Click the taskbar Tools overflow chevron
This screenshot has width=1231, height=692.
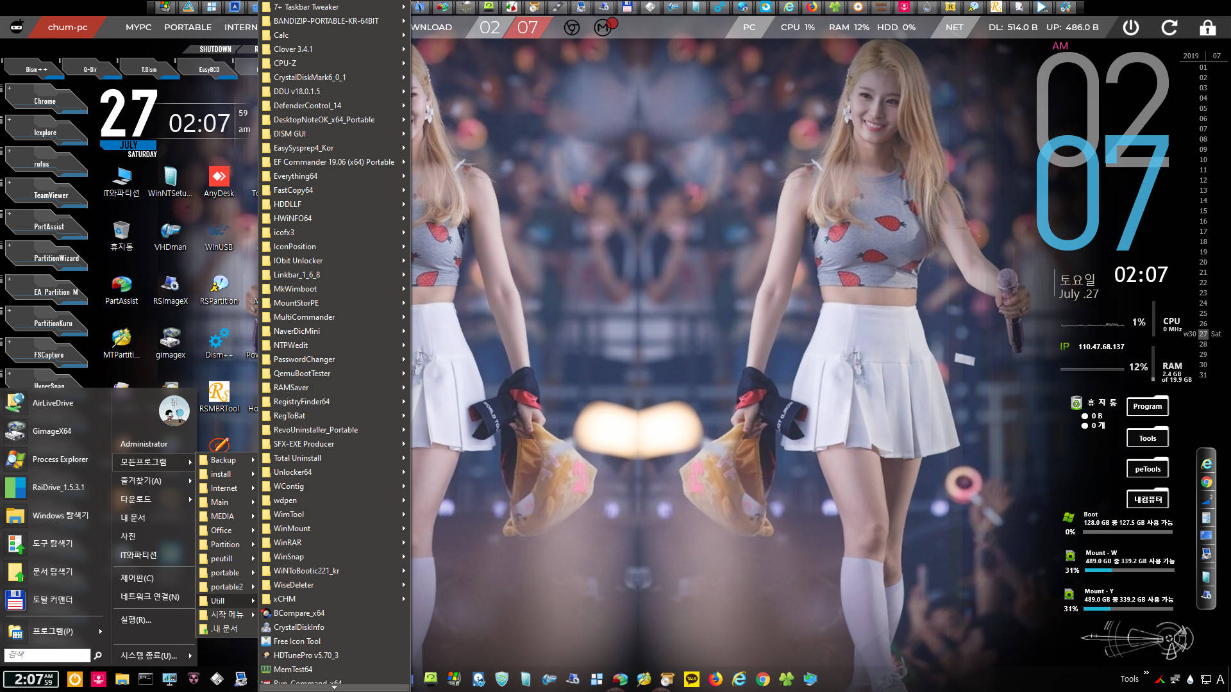point(1146,673)
